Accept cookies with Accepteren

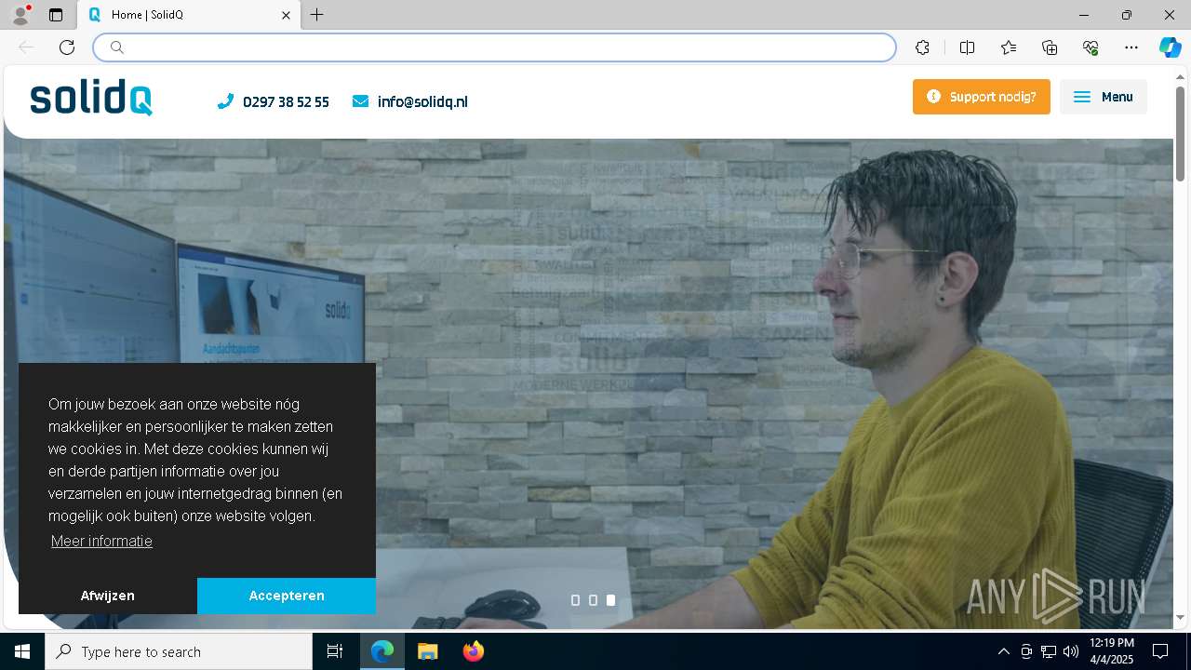(x=287, y=596)
